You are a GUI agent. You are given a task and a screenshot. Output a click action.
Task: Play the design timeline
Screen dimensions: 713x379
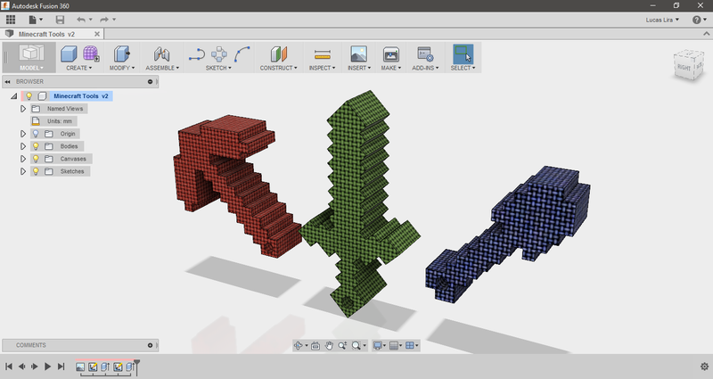point(47,367)
